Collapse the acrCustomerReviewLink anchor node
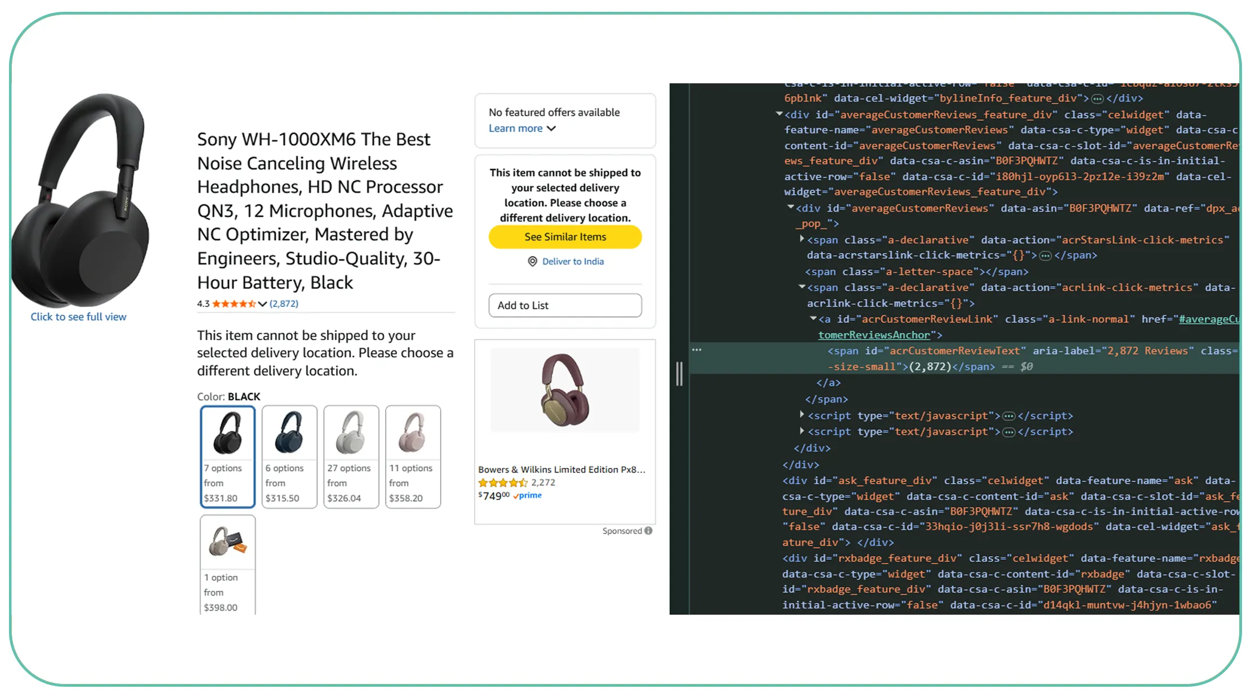This screenshot has height=698, width=1251. coord(813,318)
